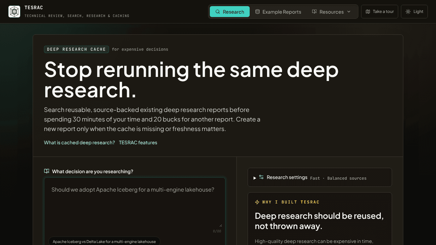Viewport: 436px width, 245px height.
Task: Click the 'Stop rerunning the same deep research.' heading
Action: tap(191, 79)
